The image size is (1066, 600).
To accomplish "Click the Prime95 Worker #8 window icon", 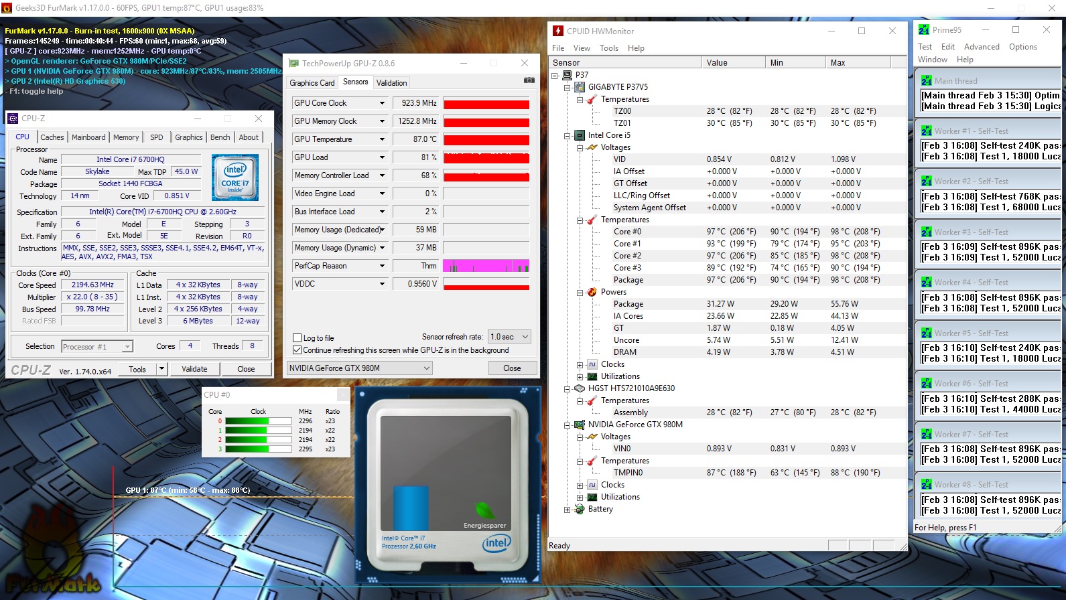I will click(927, 484).
